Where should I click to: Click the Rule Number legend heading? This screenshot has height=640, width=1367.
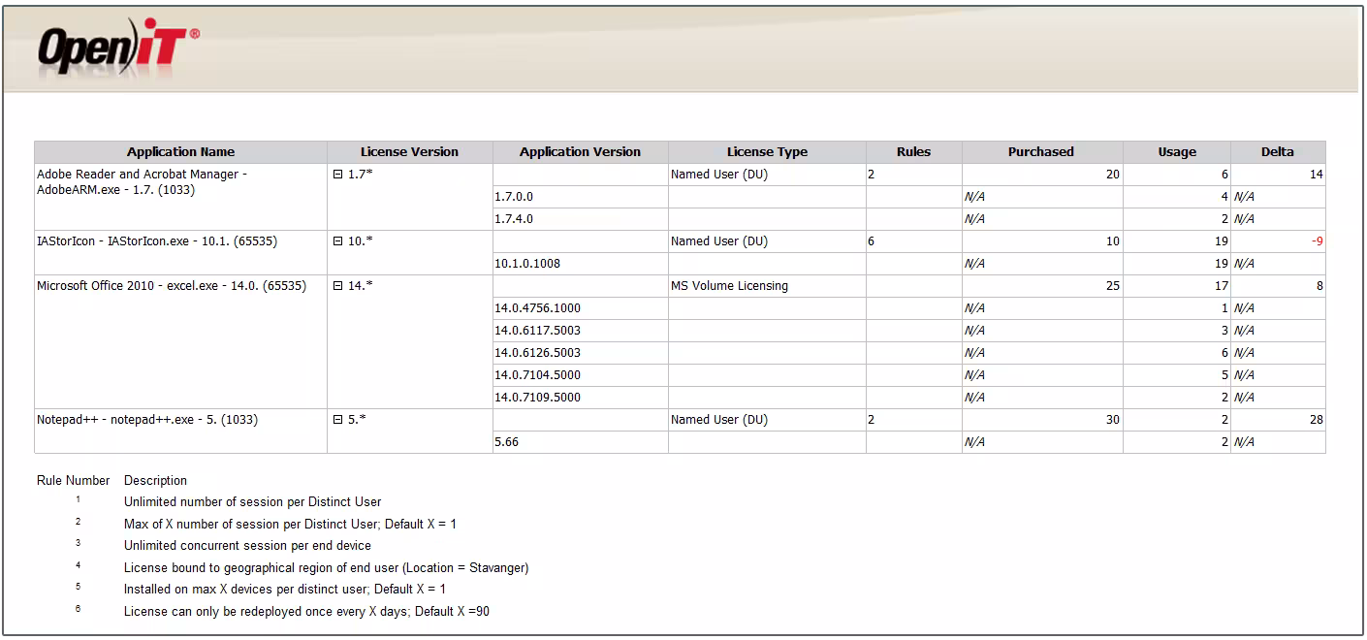point(74,480)
